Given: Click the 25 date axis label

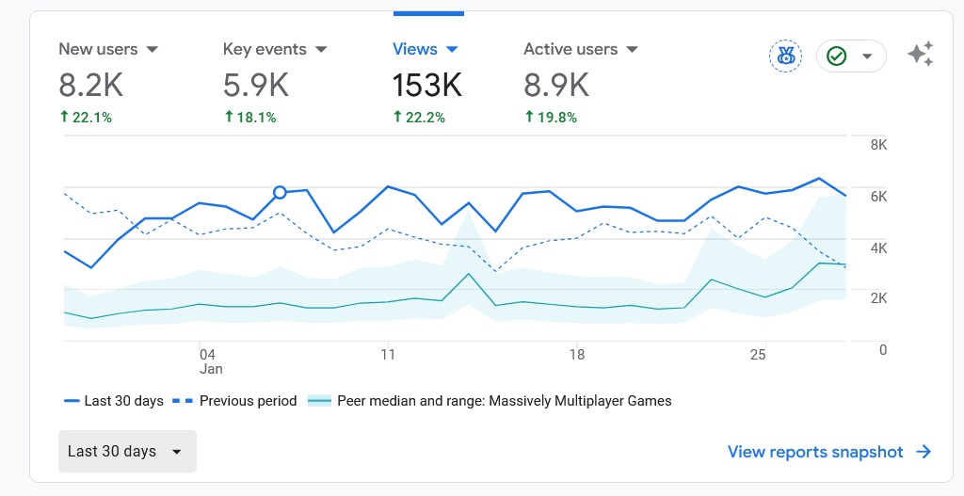Looking at the screenshot, I should 758,355.
